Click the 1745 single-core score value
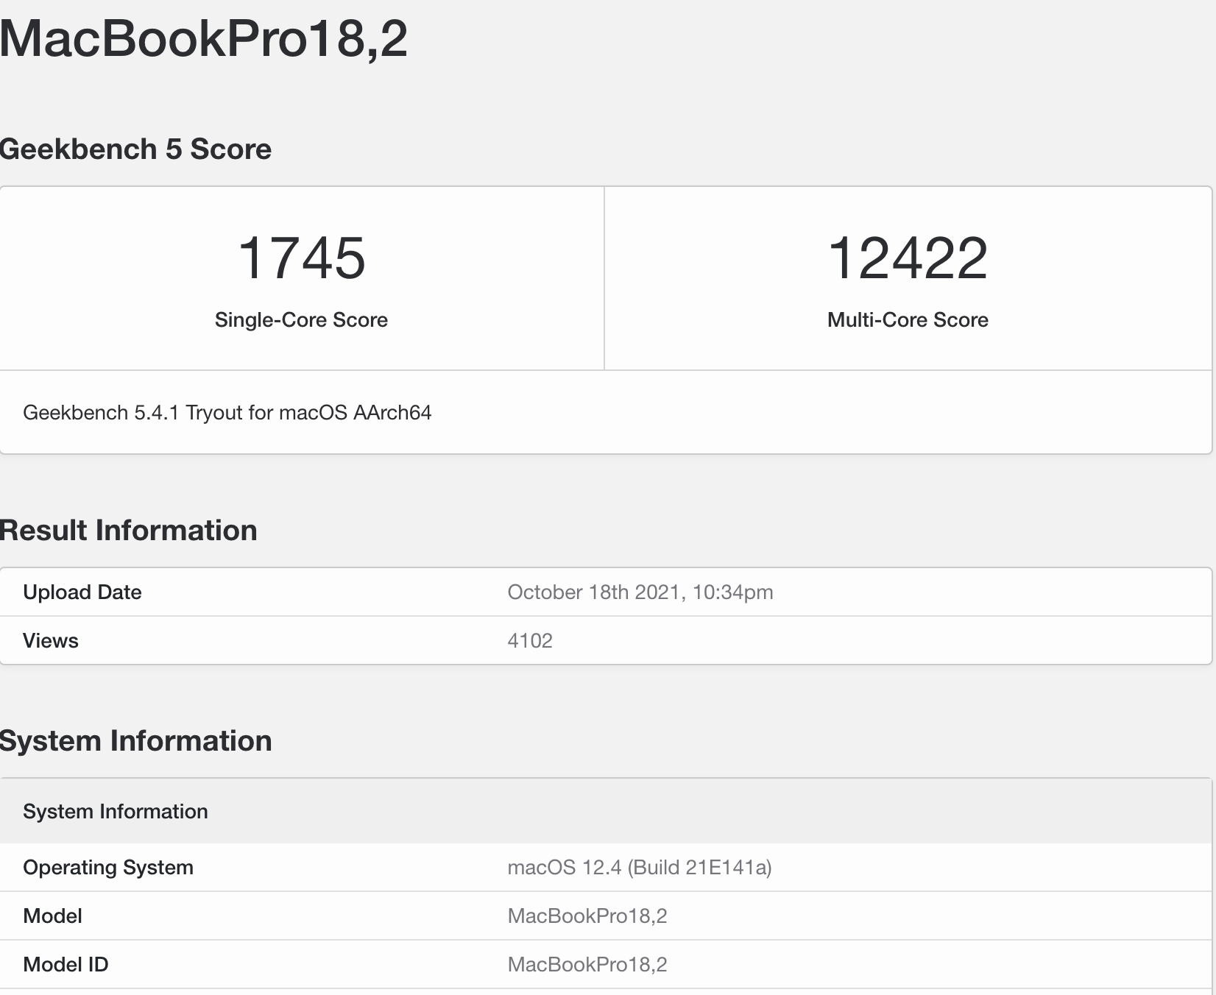1216x995 pixels. point(301,258)
